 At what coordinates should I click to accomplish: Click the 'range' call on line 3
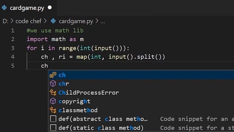point(67,48)
